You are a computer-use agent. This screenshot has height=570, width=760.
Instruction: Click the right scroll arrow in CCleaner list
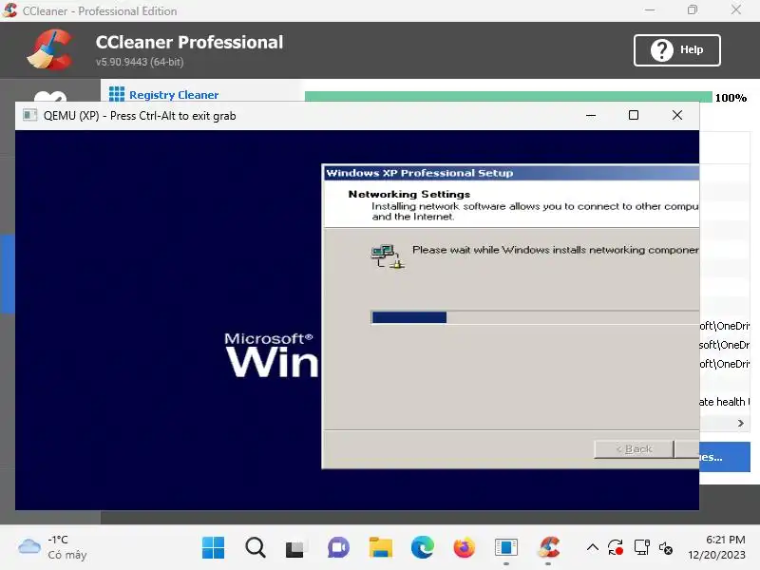pos(740,423)
